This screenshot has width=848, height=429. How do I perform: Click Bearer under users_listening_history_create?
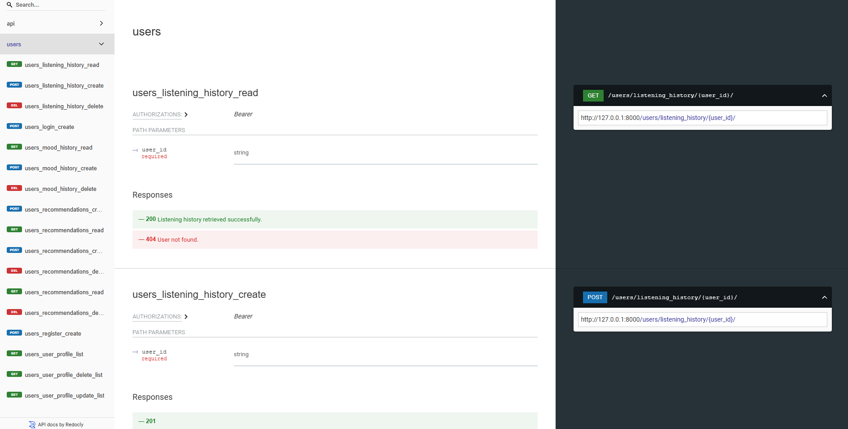(x=243, y=316)
